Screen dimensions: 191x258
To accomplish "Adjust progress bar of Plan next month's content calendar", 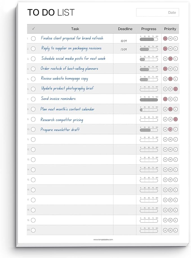I will tap(149, 110).
